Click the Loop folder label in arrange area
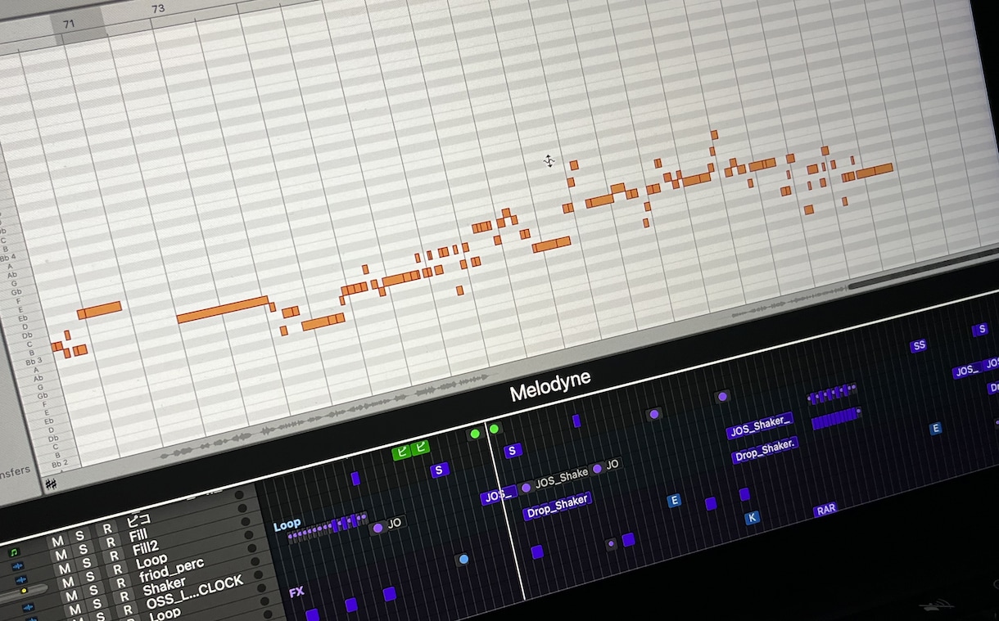The image size is (999, 621). tap(287, 524)
